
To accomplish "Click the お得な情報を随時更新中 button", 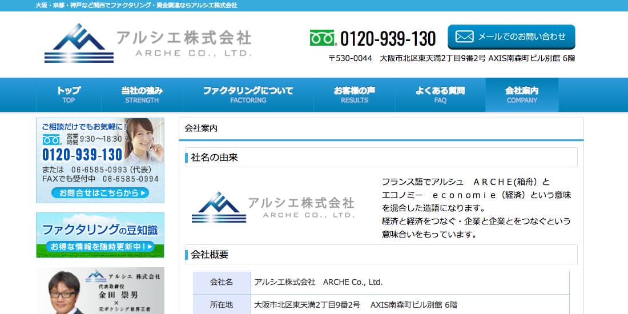I will click(x=100, y=247).
